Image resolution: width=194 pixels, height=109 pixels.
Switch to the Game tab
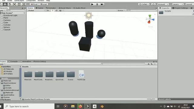click(x=40, y=8)
